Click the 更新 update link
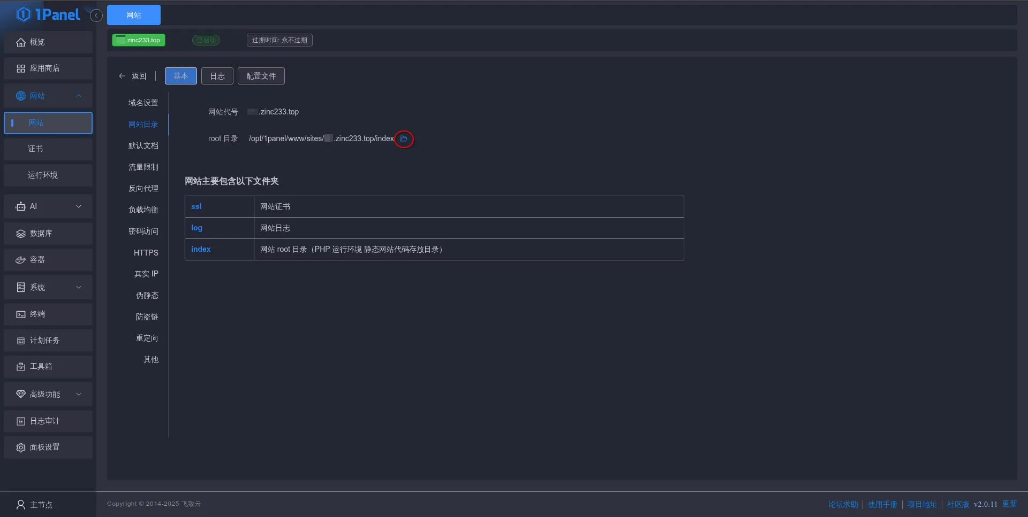The width and height of the screenshot is (1028, 517). [x=1009, y=504]
